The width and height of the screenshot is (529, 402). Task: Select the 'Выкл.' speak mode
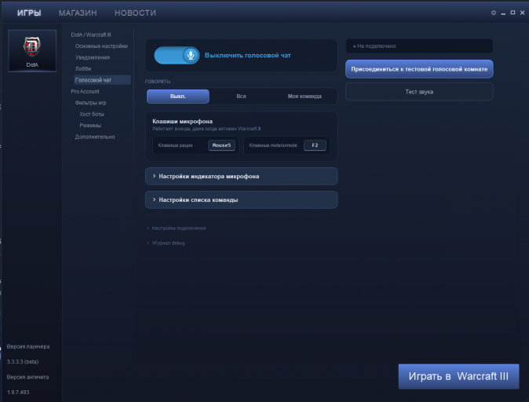178,97
